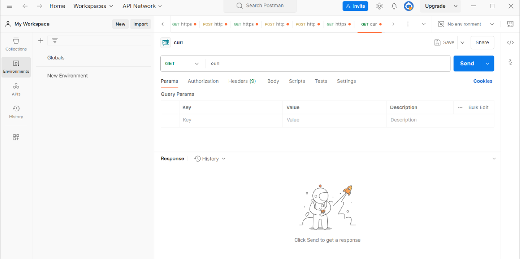The image size is (520, 259).
Task: Click the Upgrade button
Action: click(435, 6)
